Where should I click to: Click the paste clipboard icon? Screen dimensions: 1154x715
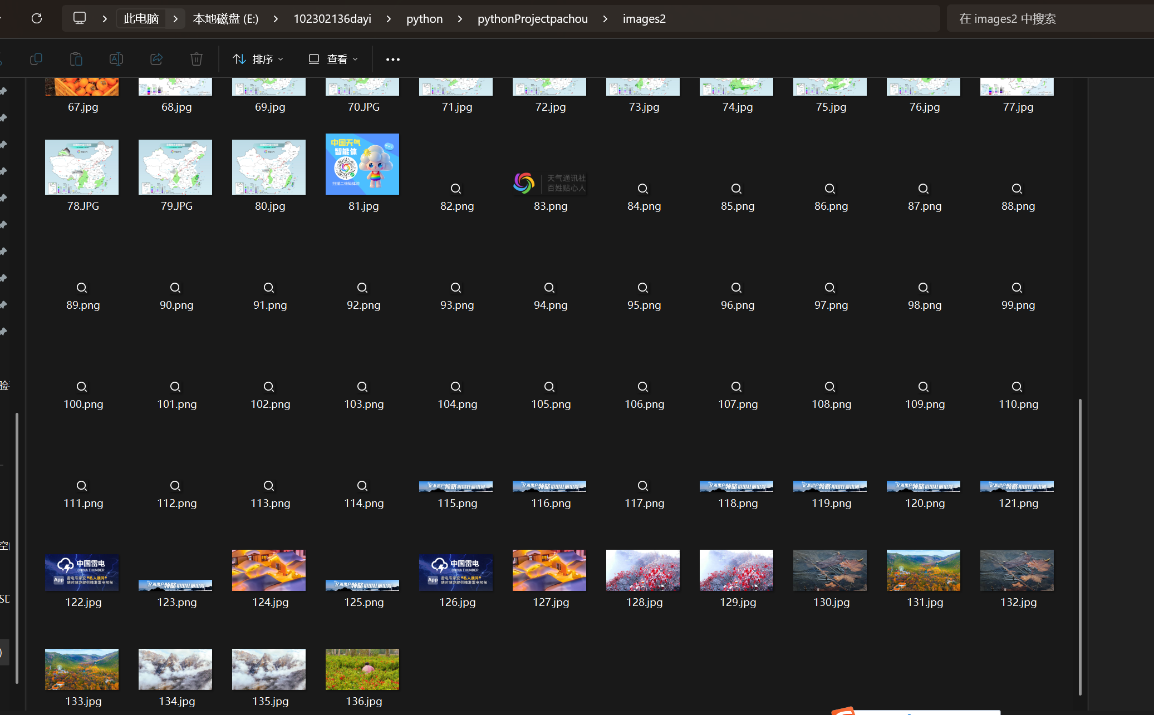[x=76, y=59]
